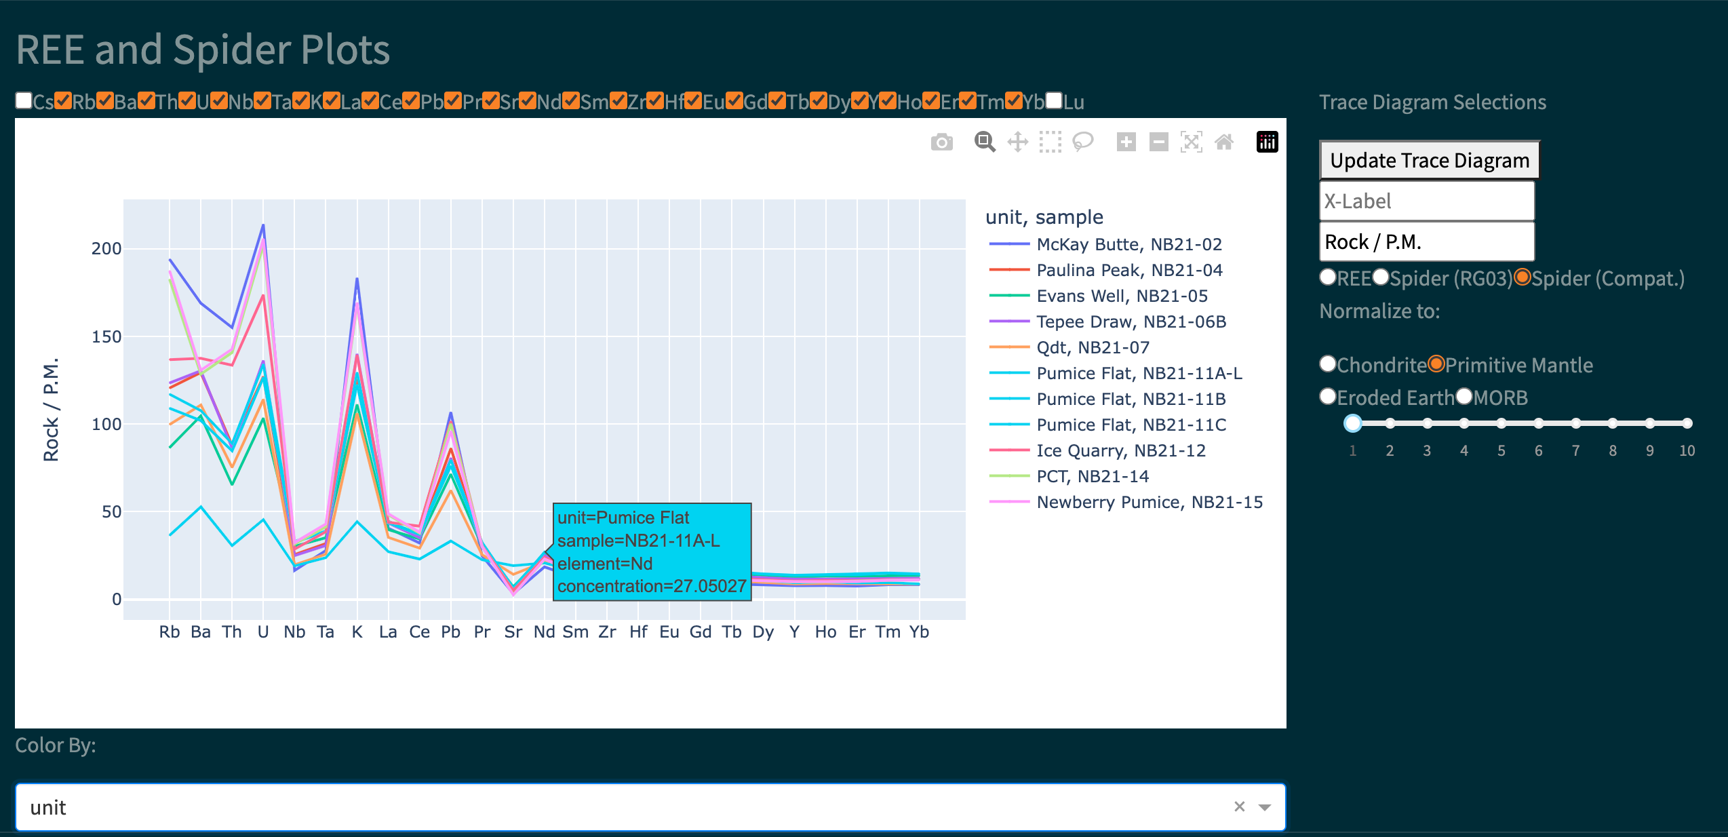Enable Box Select mode
Viewport: 1728px width, 837px height.
1050,142
